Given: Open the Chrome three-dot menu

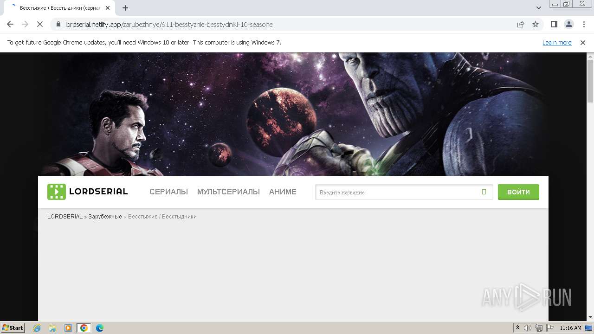Looking at the screenshot, I should click(x=583, y=24).
